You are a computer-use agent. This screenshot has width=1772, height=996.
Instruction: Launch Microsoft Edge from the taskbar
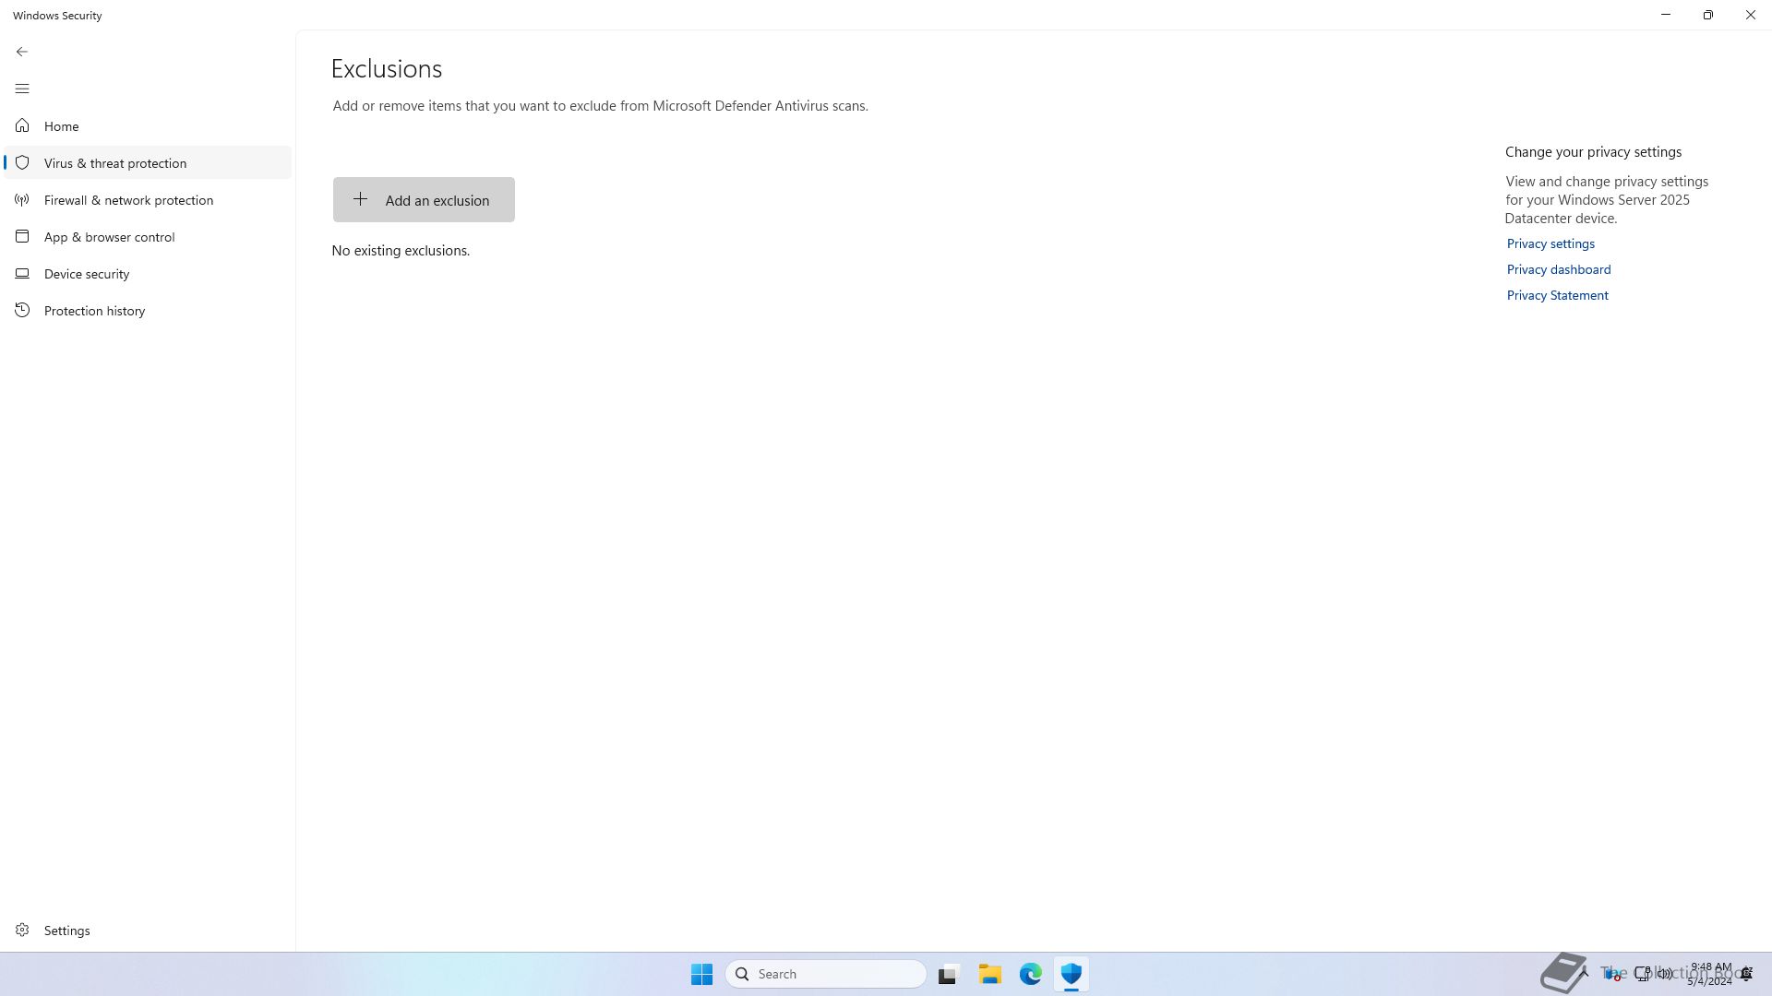(1031, 974)
